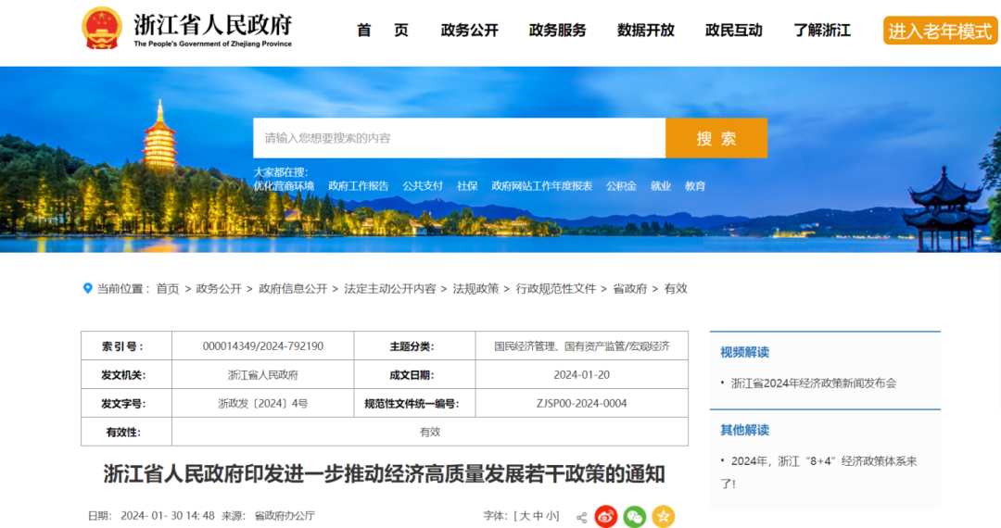The image size is (1001, 528).
Task: Click the 视频解读 section heading
Action: coord(744,352)
